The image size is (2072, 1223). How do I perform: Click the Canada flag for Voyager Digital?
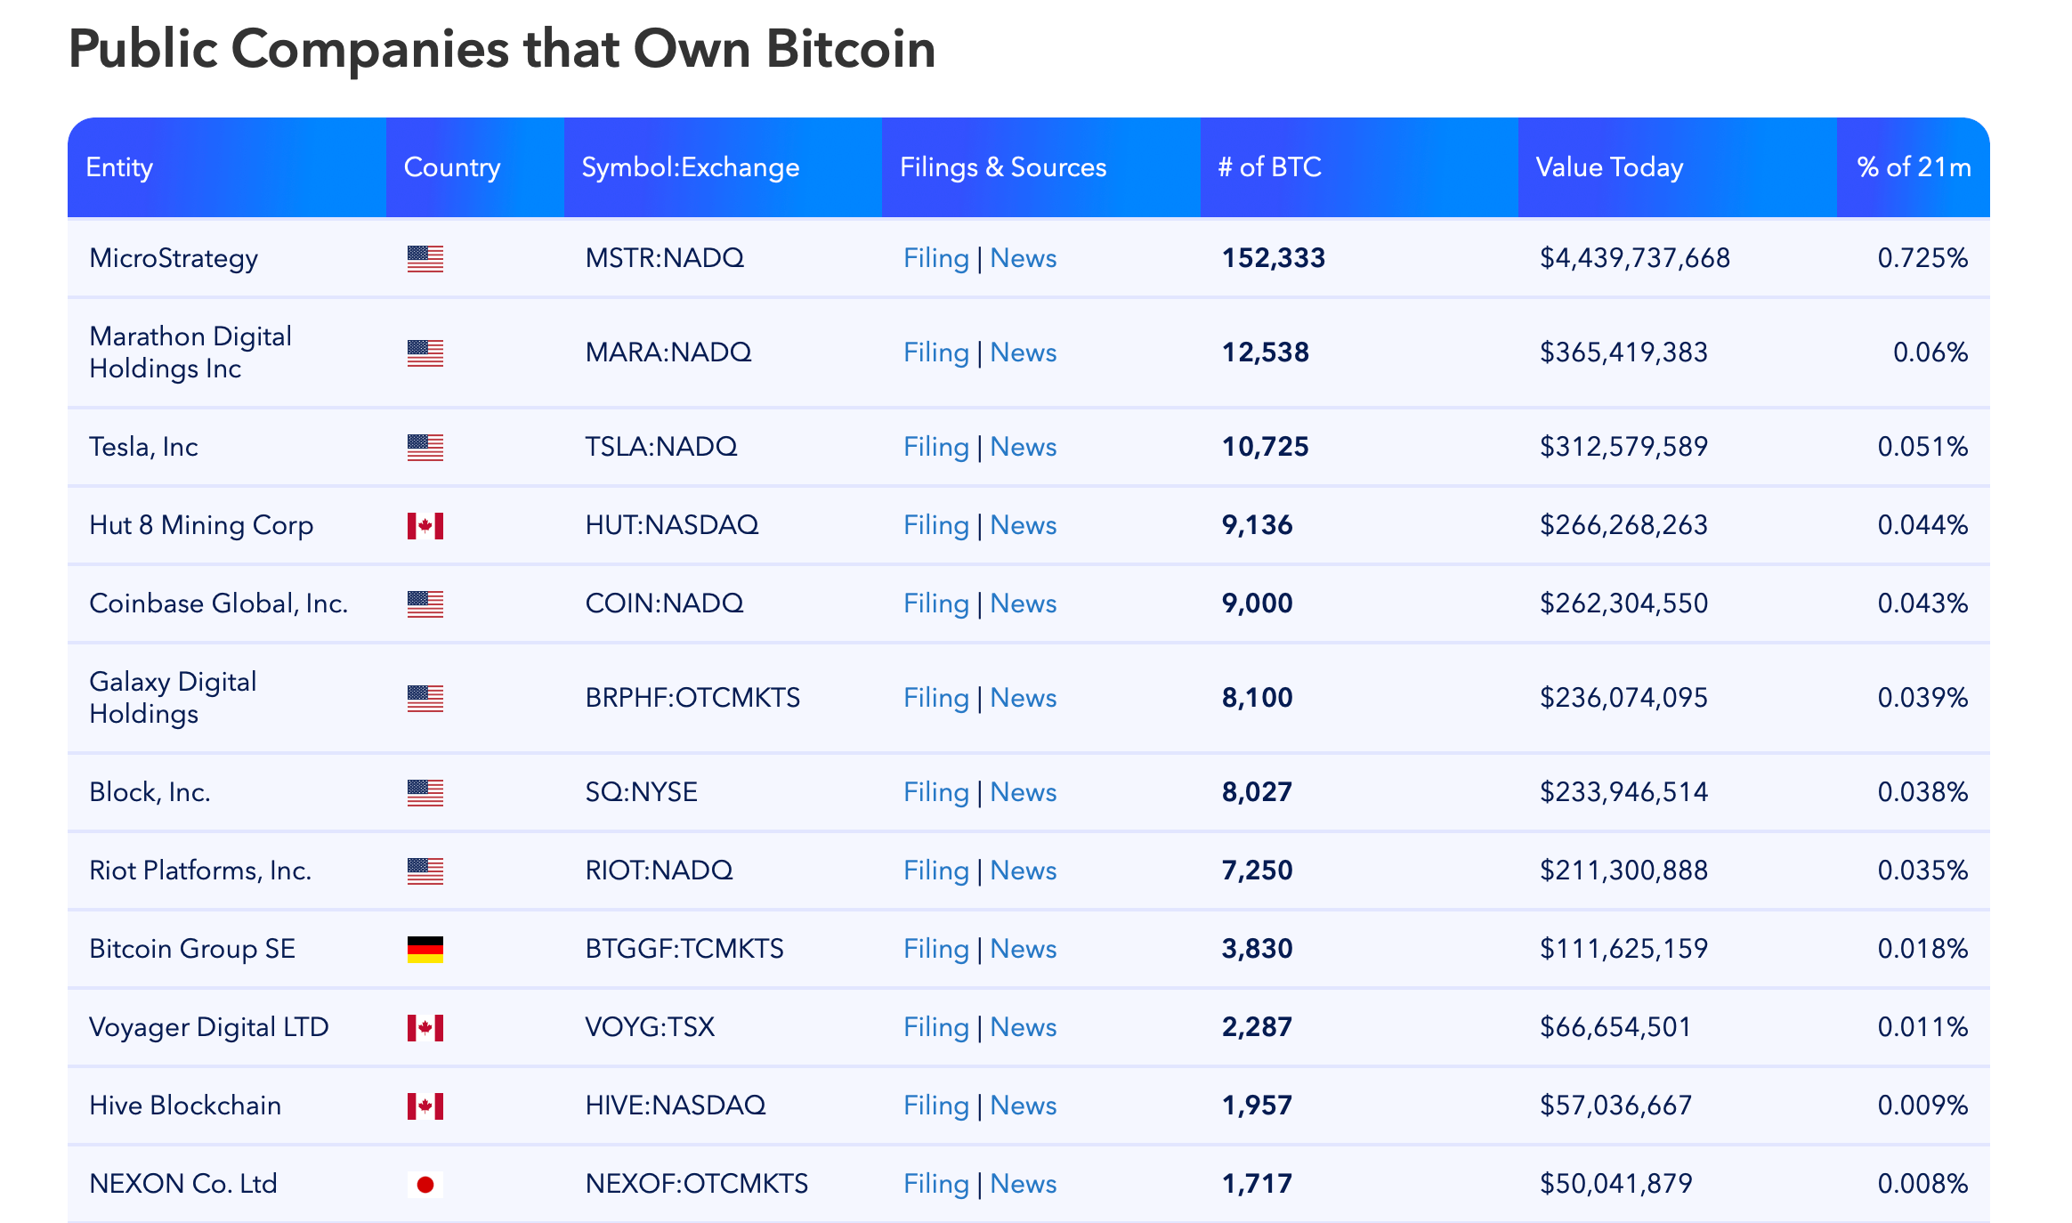tap(425, 1027)
